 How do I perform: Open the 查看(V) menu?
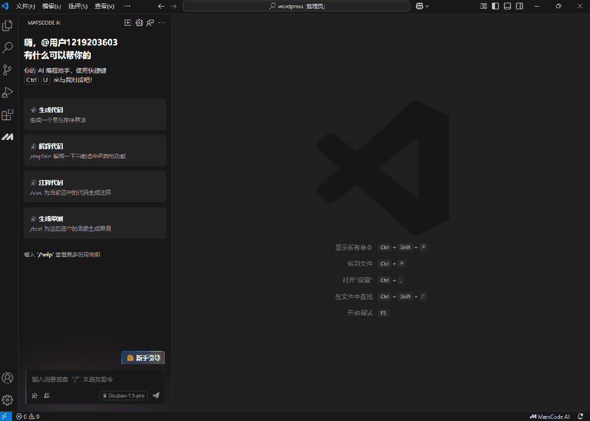pos(104,6)
